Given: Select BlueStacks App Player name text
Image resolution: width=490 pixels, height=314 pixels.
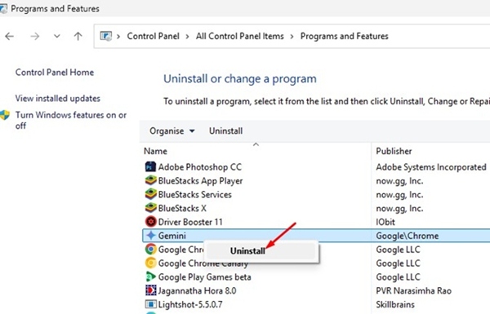Looking at the screenshot, I should 200,181.
